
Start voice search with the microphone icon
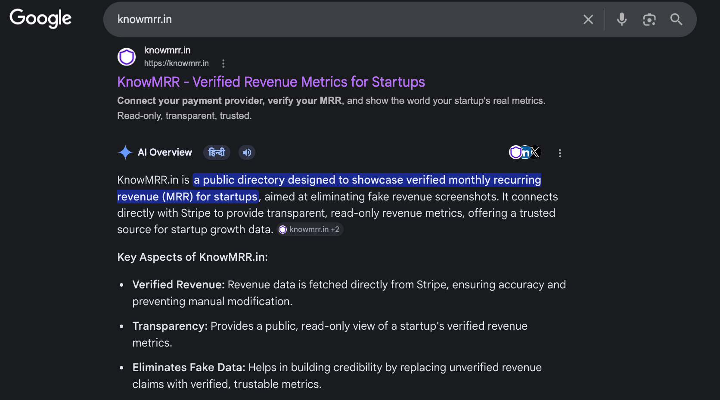pyautogui.click(x=621, y=19)
